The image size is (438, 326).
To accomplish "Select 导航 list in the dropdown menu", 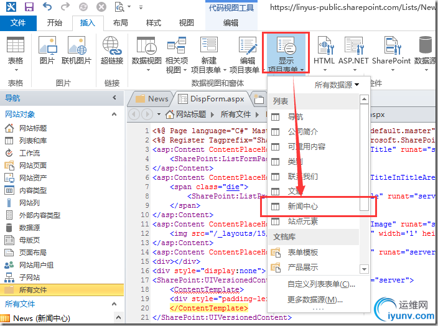I will 314,117.
